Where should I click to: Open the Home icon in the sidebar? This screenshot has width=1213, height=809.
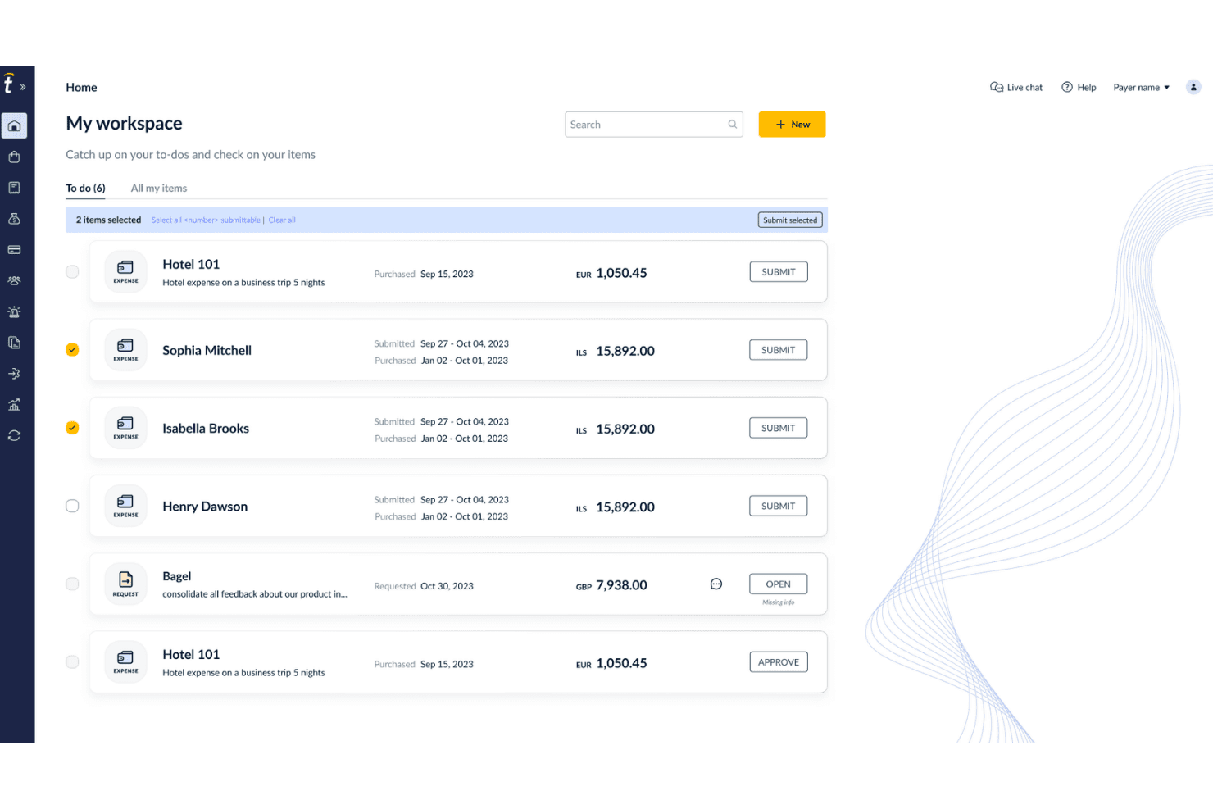click(14, 125)
